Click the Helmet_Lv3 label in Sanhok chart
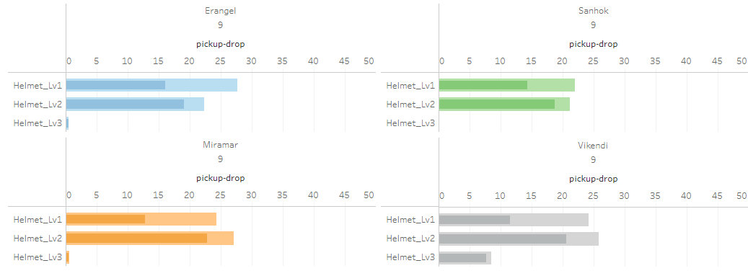Screen dimensions: 748x276 click(x=410, y=123)
